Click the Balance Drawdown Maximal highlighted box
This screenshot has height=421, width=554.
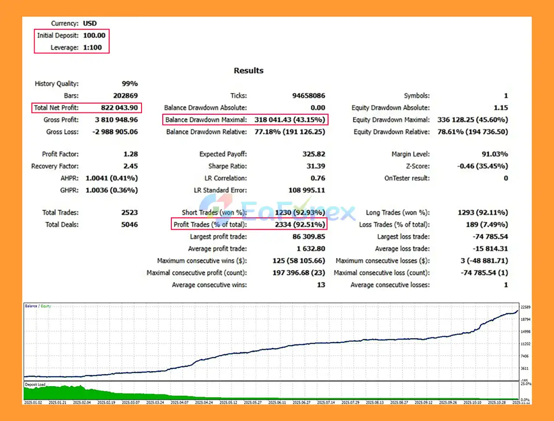(x=245, y=120)
